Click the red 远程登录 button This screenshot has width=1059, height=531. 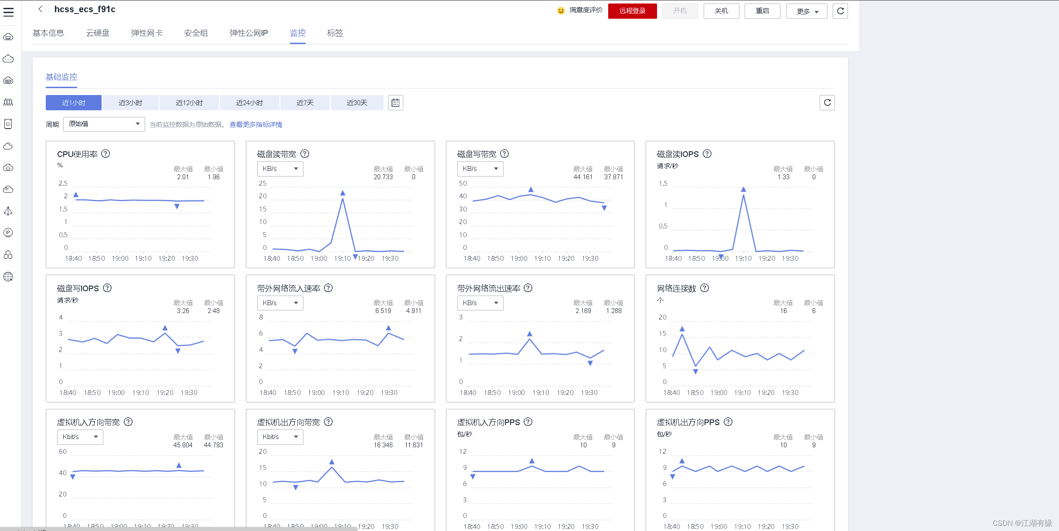pos(633,11)
